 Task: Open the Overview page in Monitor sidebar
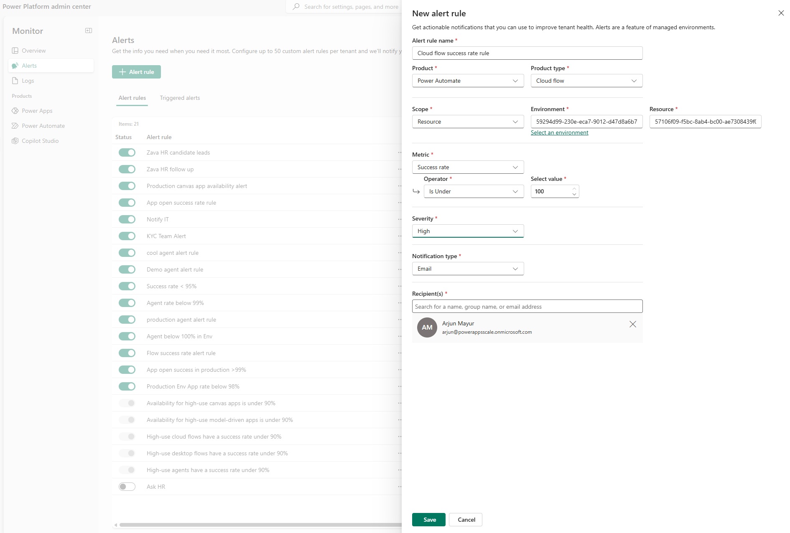point(34,50)
